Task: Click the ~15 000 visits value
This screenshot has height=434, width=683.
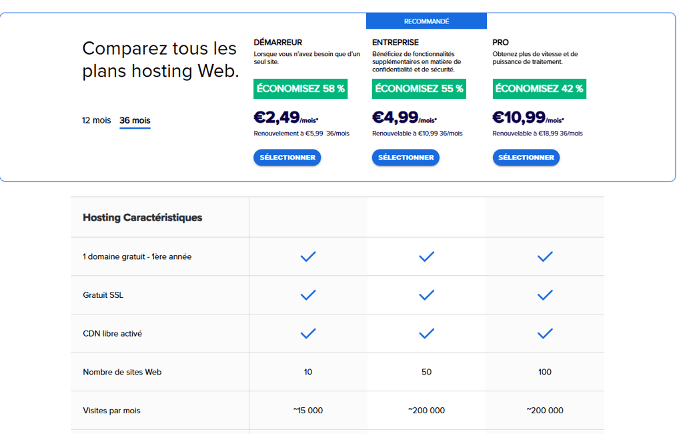Action: 308,411
